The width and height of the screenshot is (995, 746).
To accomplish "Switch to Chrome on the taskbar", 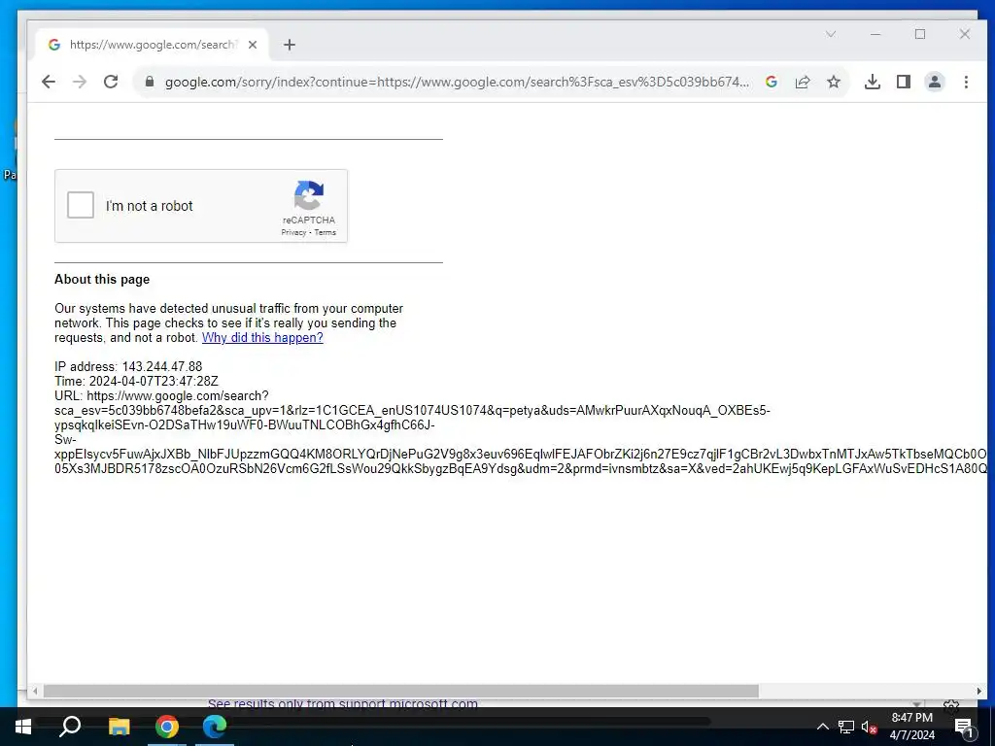I will (167, 727).
